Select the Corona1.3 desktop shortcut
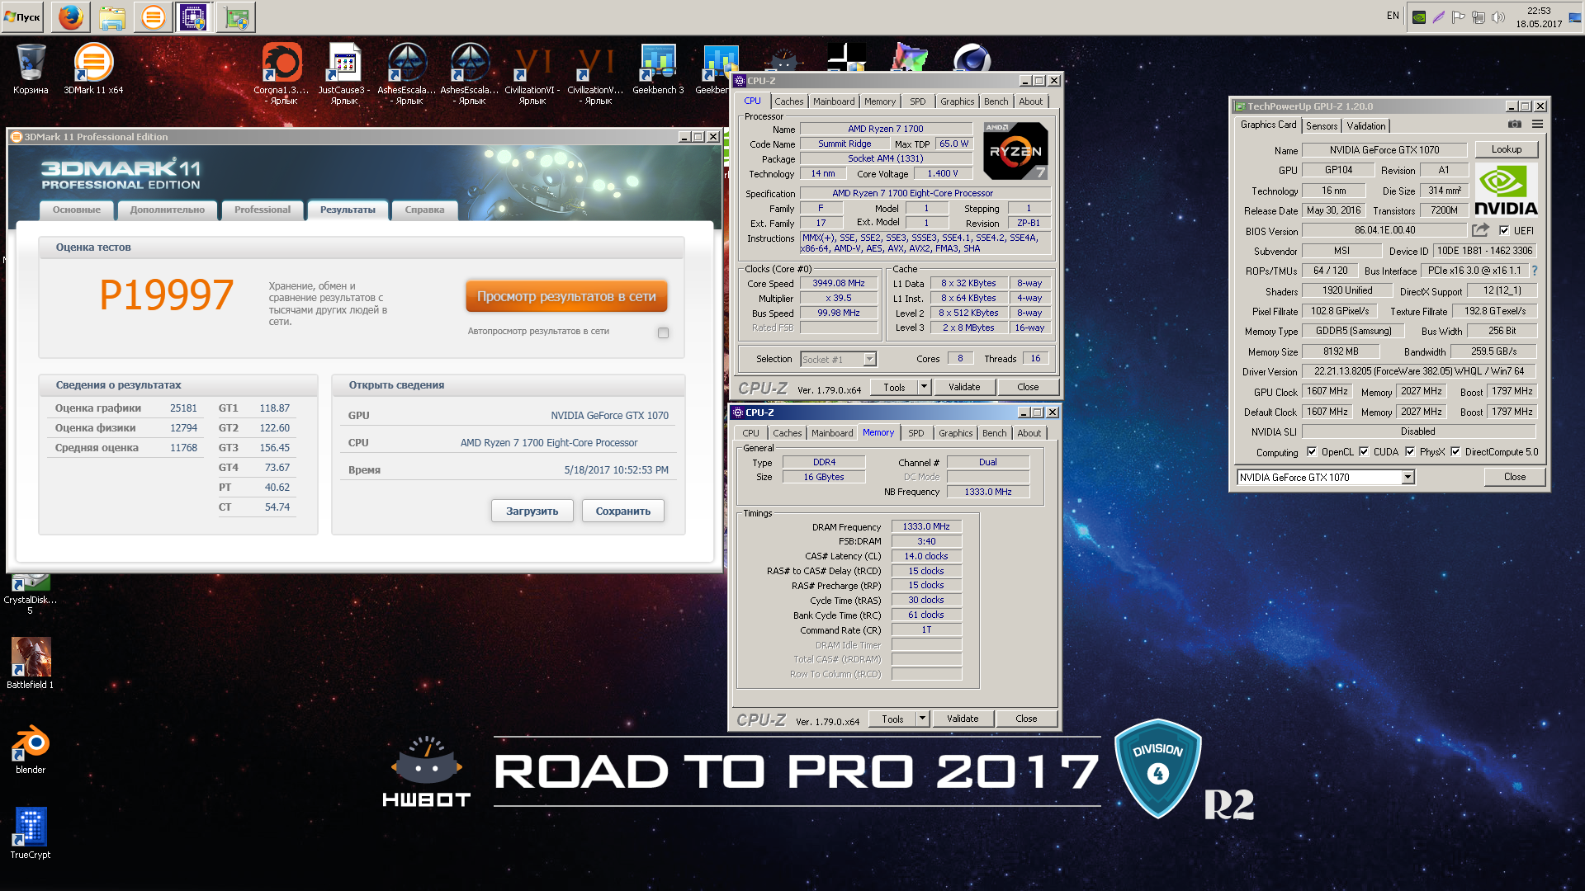 (x=282, y=73)
